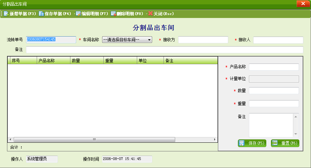Click the 数量 column header

(x=87, y=61)
